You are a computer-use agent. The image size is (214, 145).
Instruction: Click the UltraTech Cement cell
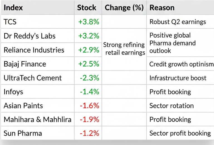[33, 78]
